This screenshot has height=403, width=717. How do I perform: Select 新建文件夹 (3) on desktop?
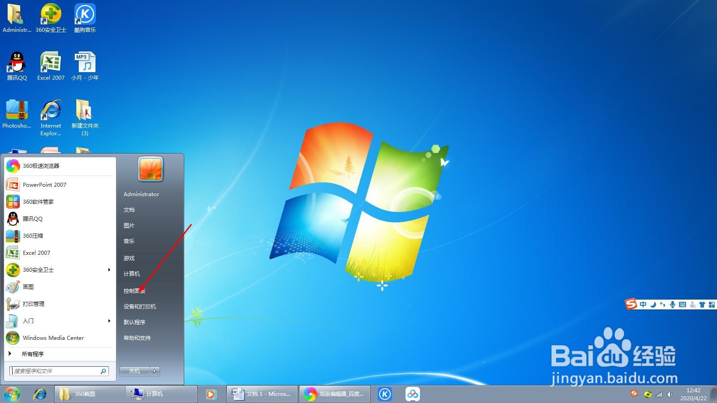point(85,117)
